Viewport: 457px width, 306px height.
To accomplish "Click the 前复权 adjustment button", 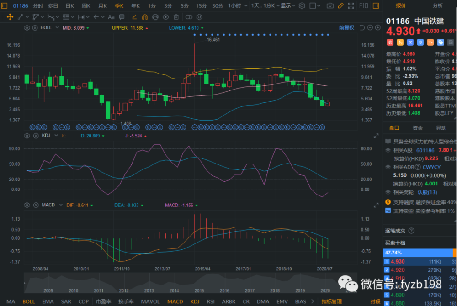I will [346, 28].
